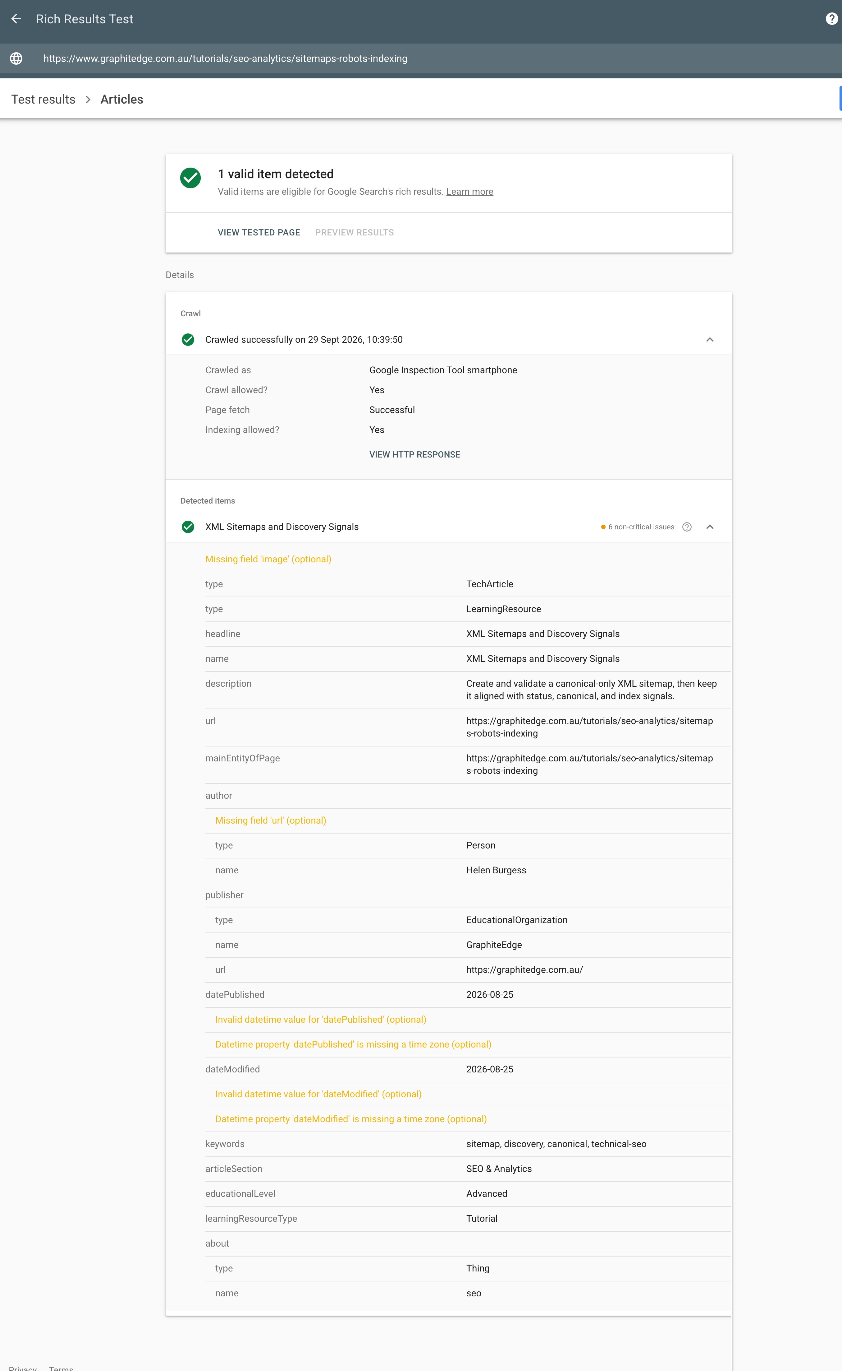This screenshot has height=1371, width=842.
Task: Open the VIEW TESTED PAGE tab
Action: (259, 232)
